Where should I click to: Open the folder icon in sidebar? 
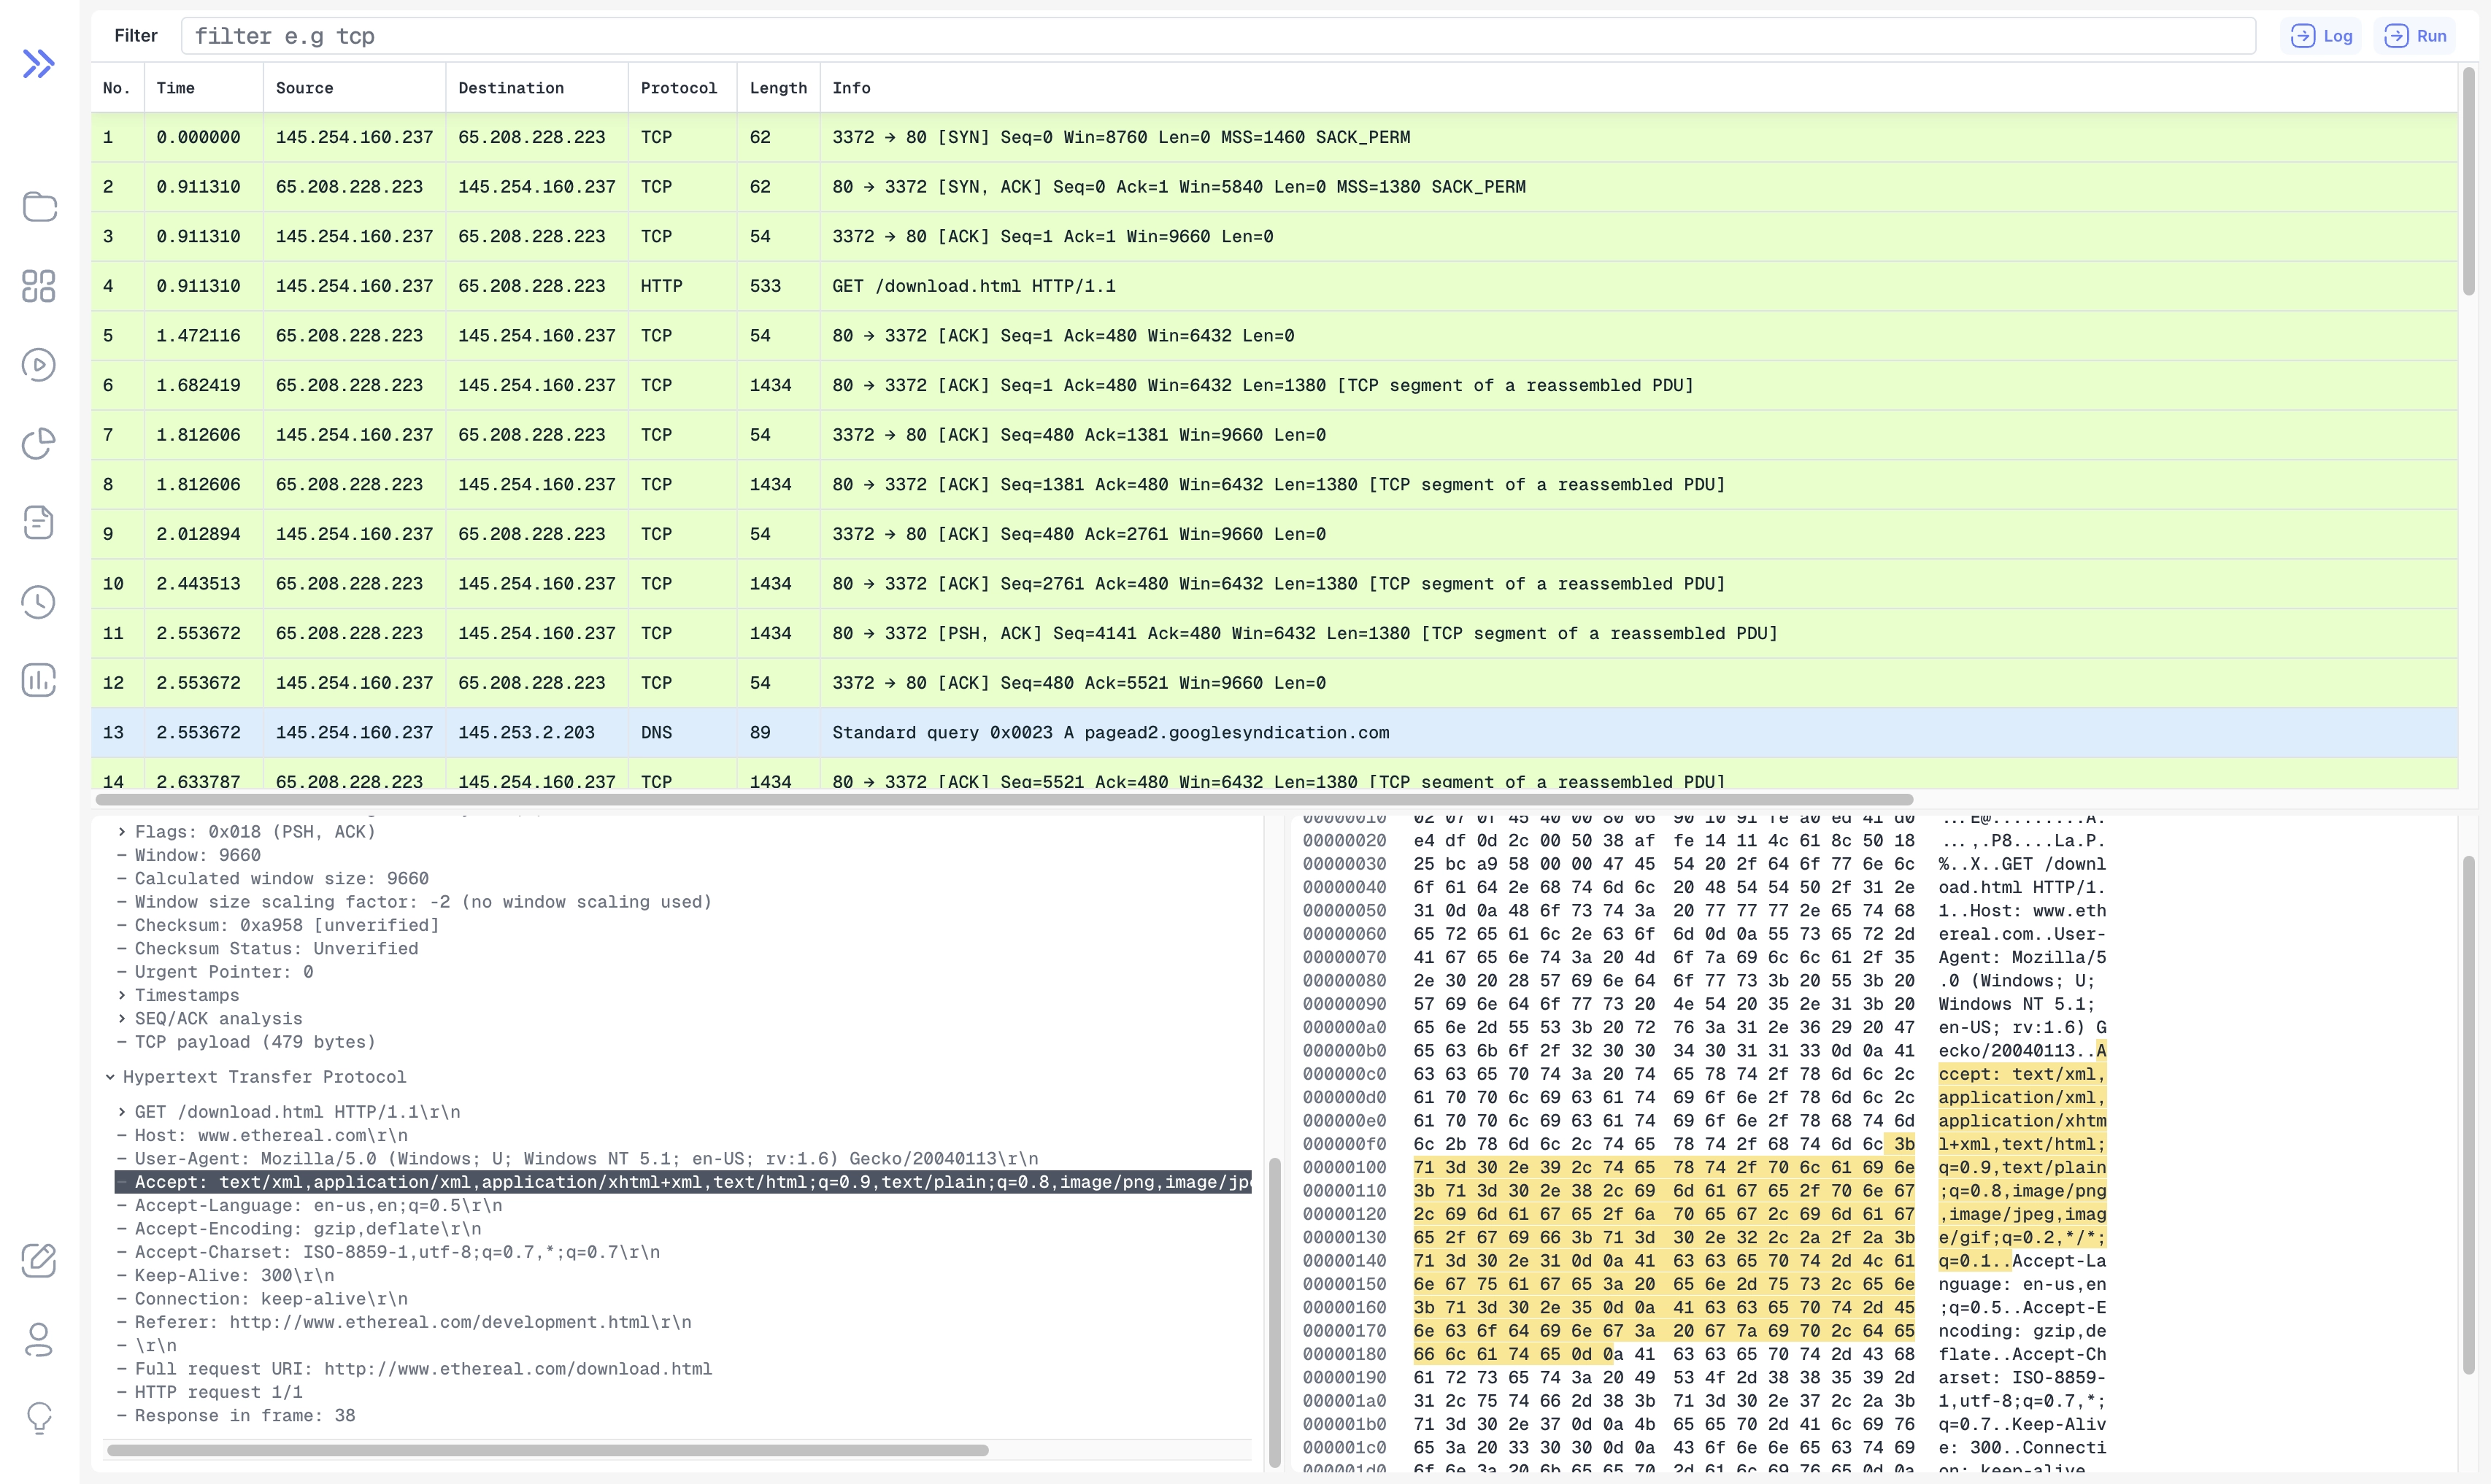[39, 207]
